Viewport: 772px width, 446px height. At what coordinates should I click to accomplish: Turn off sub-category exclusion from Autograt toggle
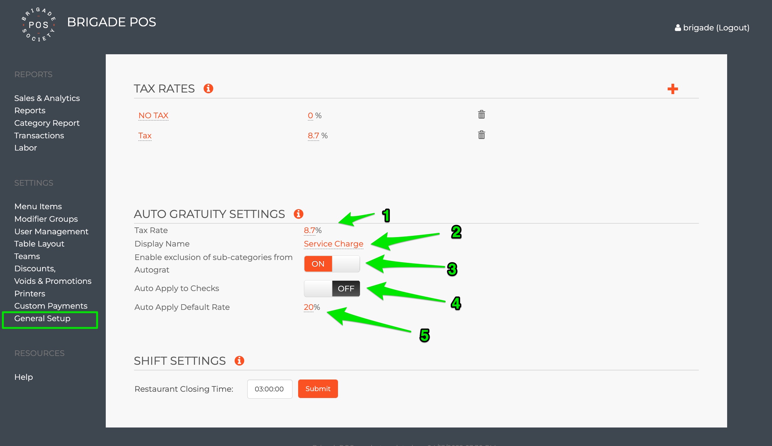332,264
